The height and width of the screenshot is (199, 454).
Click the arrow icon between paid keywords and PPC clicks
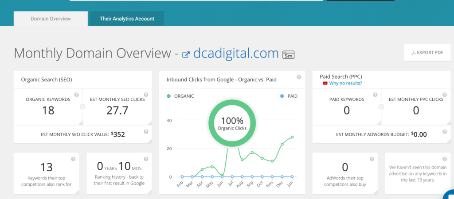pyautogui.click(x=381, y=107)
